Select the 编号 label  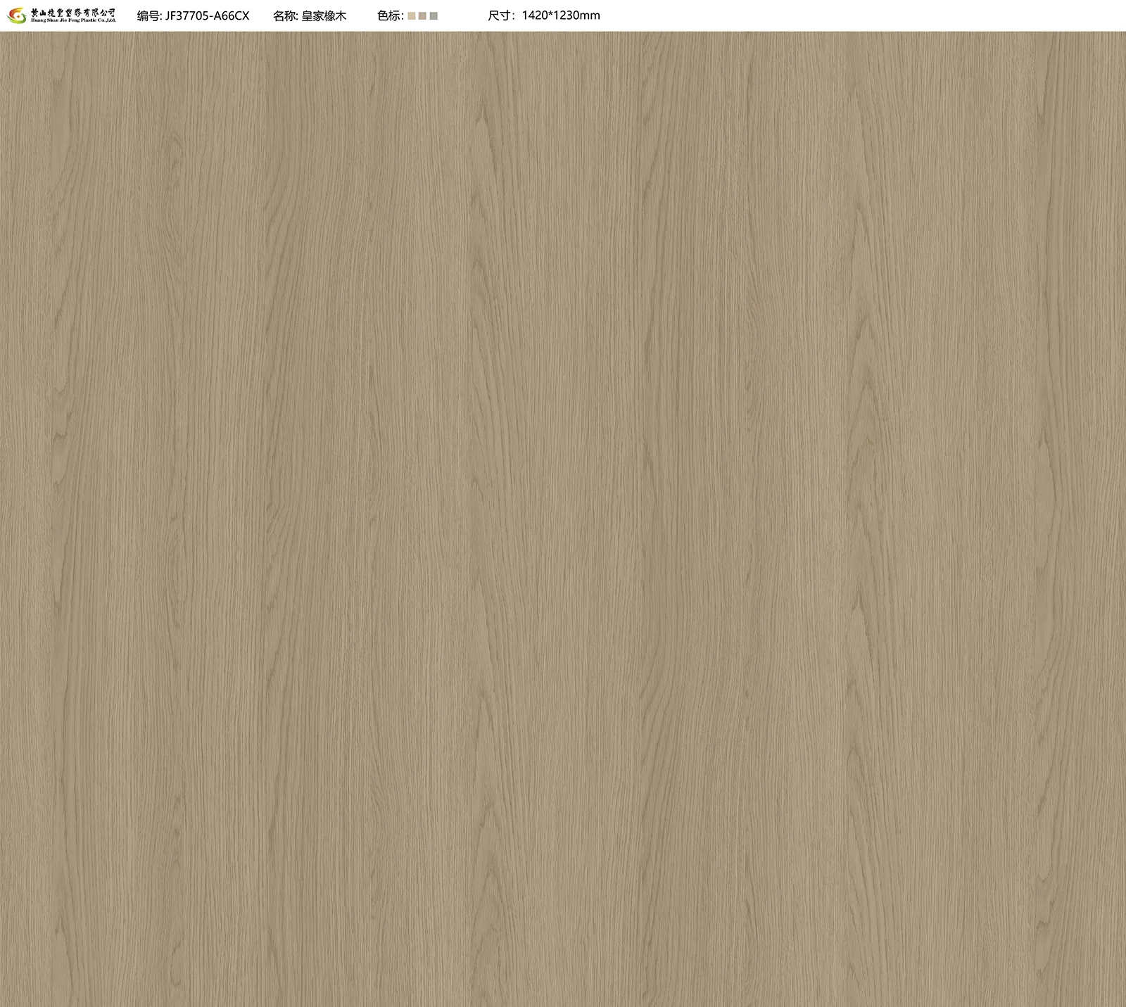148,15
